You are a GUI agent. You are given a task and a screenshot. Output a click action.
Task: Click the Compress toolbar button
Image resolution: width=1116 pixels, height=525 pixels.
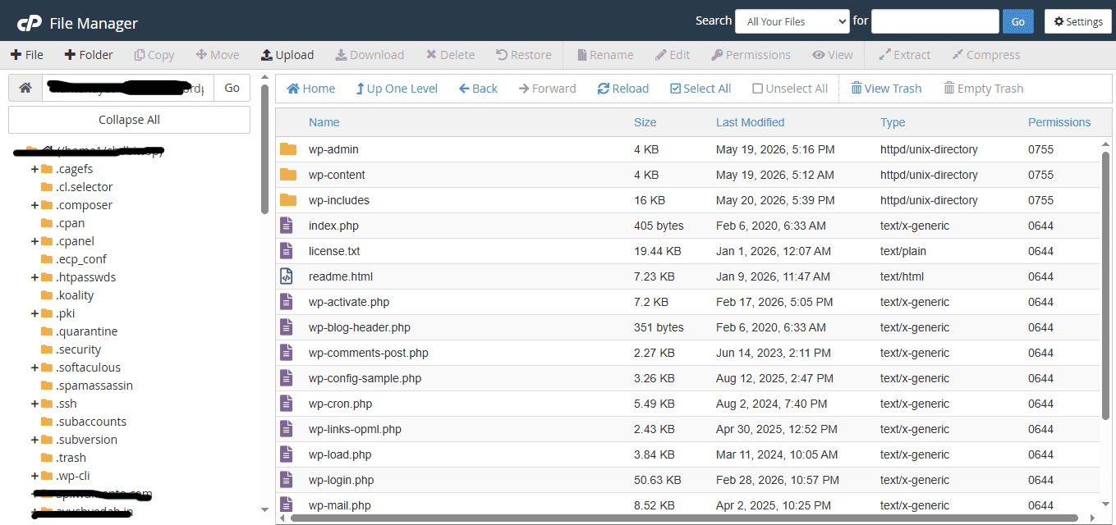tap(985, 55)
